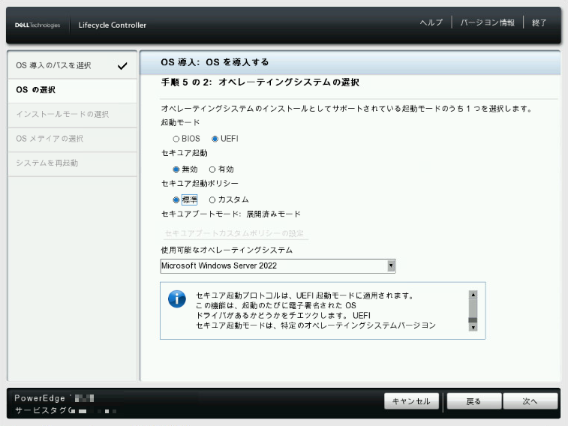Screen dimensions: 568x426
Task: Select the OS 導入のパスを選択 step
Action: click(x=73, y=65)
